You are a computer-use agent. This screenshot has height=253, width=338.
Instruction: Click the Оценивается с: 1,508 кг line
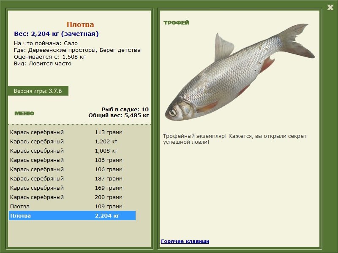pyautogui.click(x=50, y=57)
